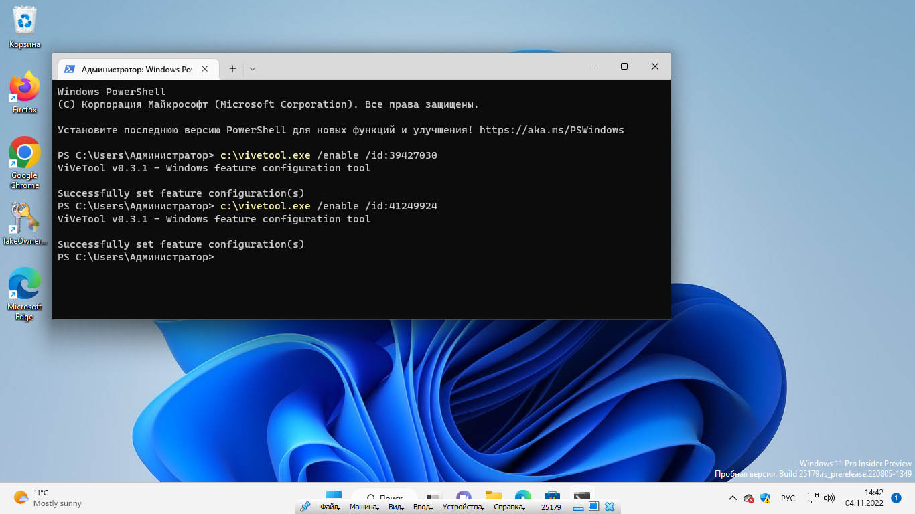The image size is (915, 514).
Task: Open the Файл menu in VirtualBox toolbar
Action: point(331,507)
